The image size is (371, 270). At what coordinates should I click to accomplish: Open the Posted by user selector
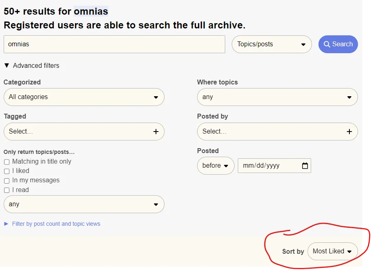[x=277, y=131]
